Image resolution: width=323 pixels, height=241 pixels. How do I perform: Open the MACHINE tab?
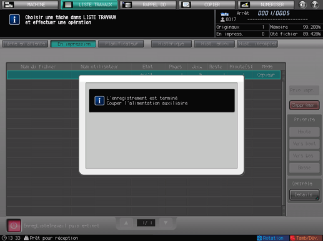coord(30,4)
